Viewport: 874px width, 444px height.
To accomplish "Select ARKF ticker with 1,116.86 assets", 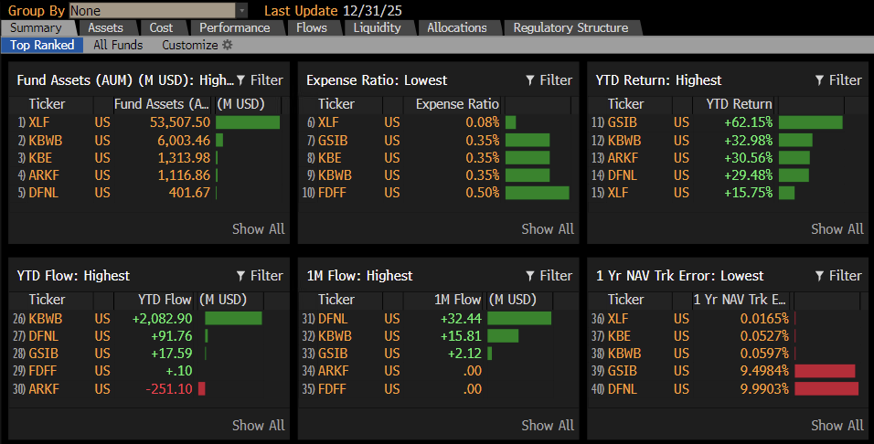I will click(44, 174).
